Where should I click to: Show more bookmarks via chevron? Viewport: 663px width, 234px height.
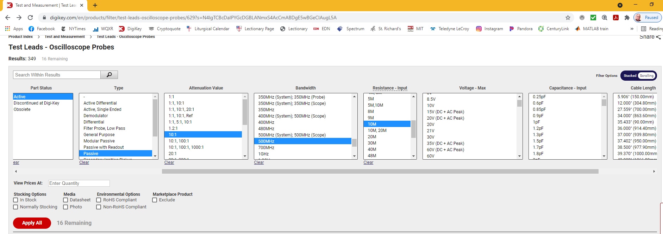click(x=632, y=29)
